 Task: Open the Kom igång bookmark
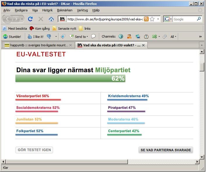coord(40,29)
